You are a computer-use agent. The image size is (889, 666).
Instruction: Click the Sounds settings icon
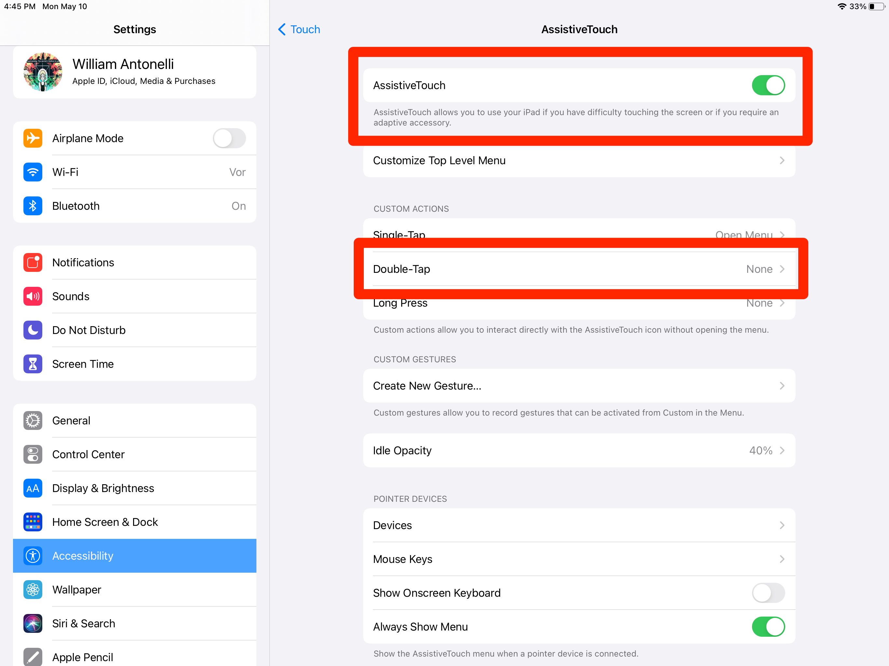[32, 296]
